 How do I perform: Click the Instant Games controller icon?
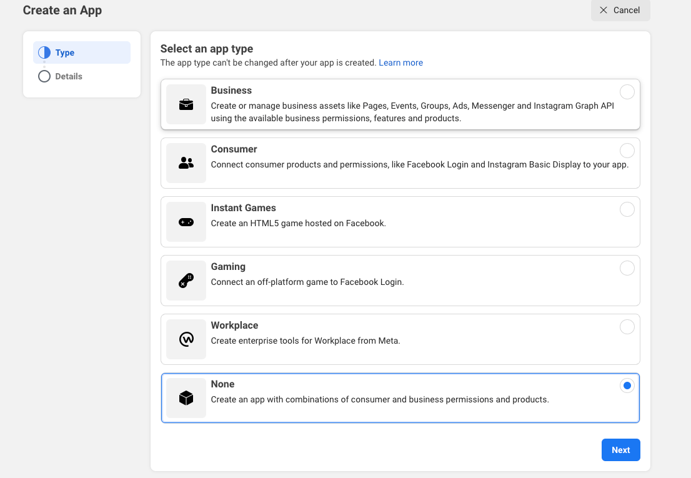(x=186, y=222)
